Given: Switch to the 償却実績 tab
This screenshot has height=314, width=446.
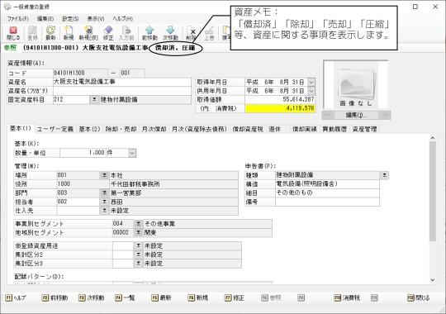Looking at the screenshot, I should click(305, 129).
